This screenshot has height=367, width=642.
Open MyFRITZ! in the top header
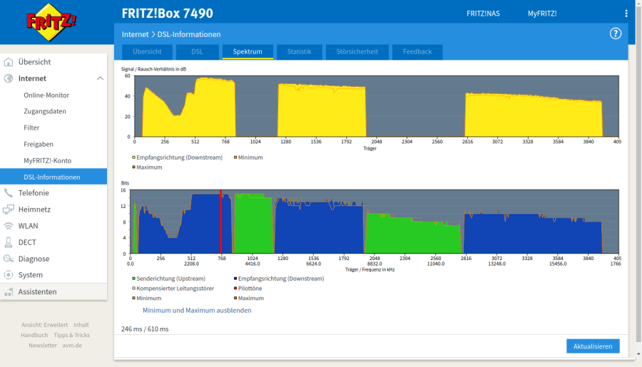[541, 14]
